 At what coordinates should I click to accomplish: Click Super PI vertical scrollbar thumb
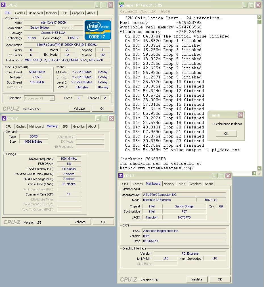(259, 22)
